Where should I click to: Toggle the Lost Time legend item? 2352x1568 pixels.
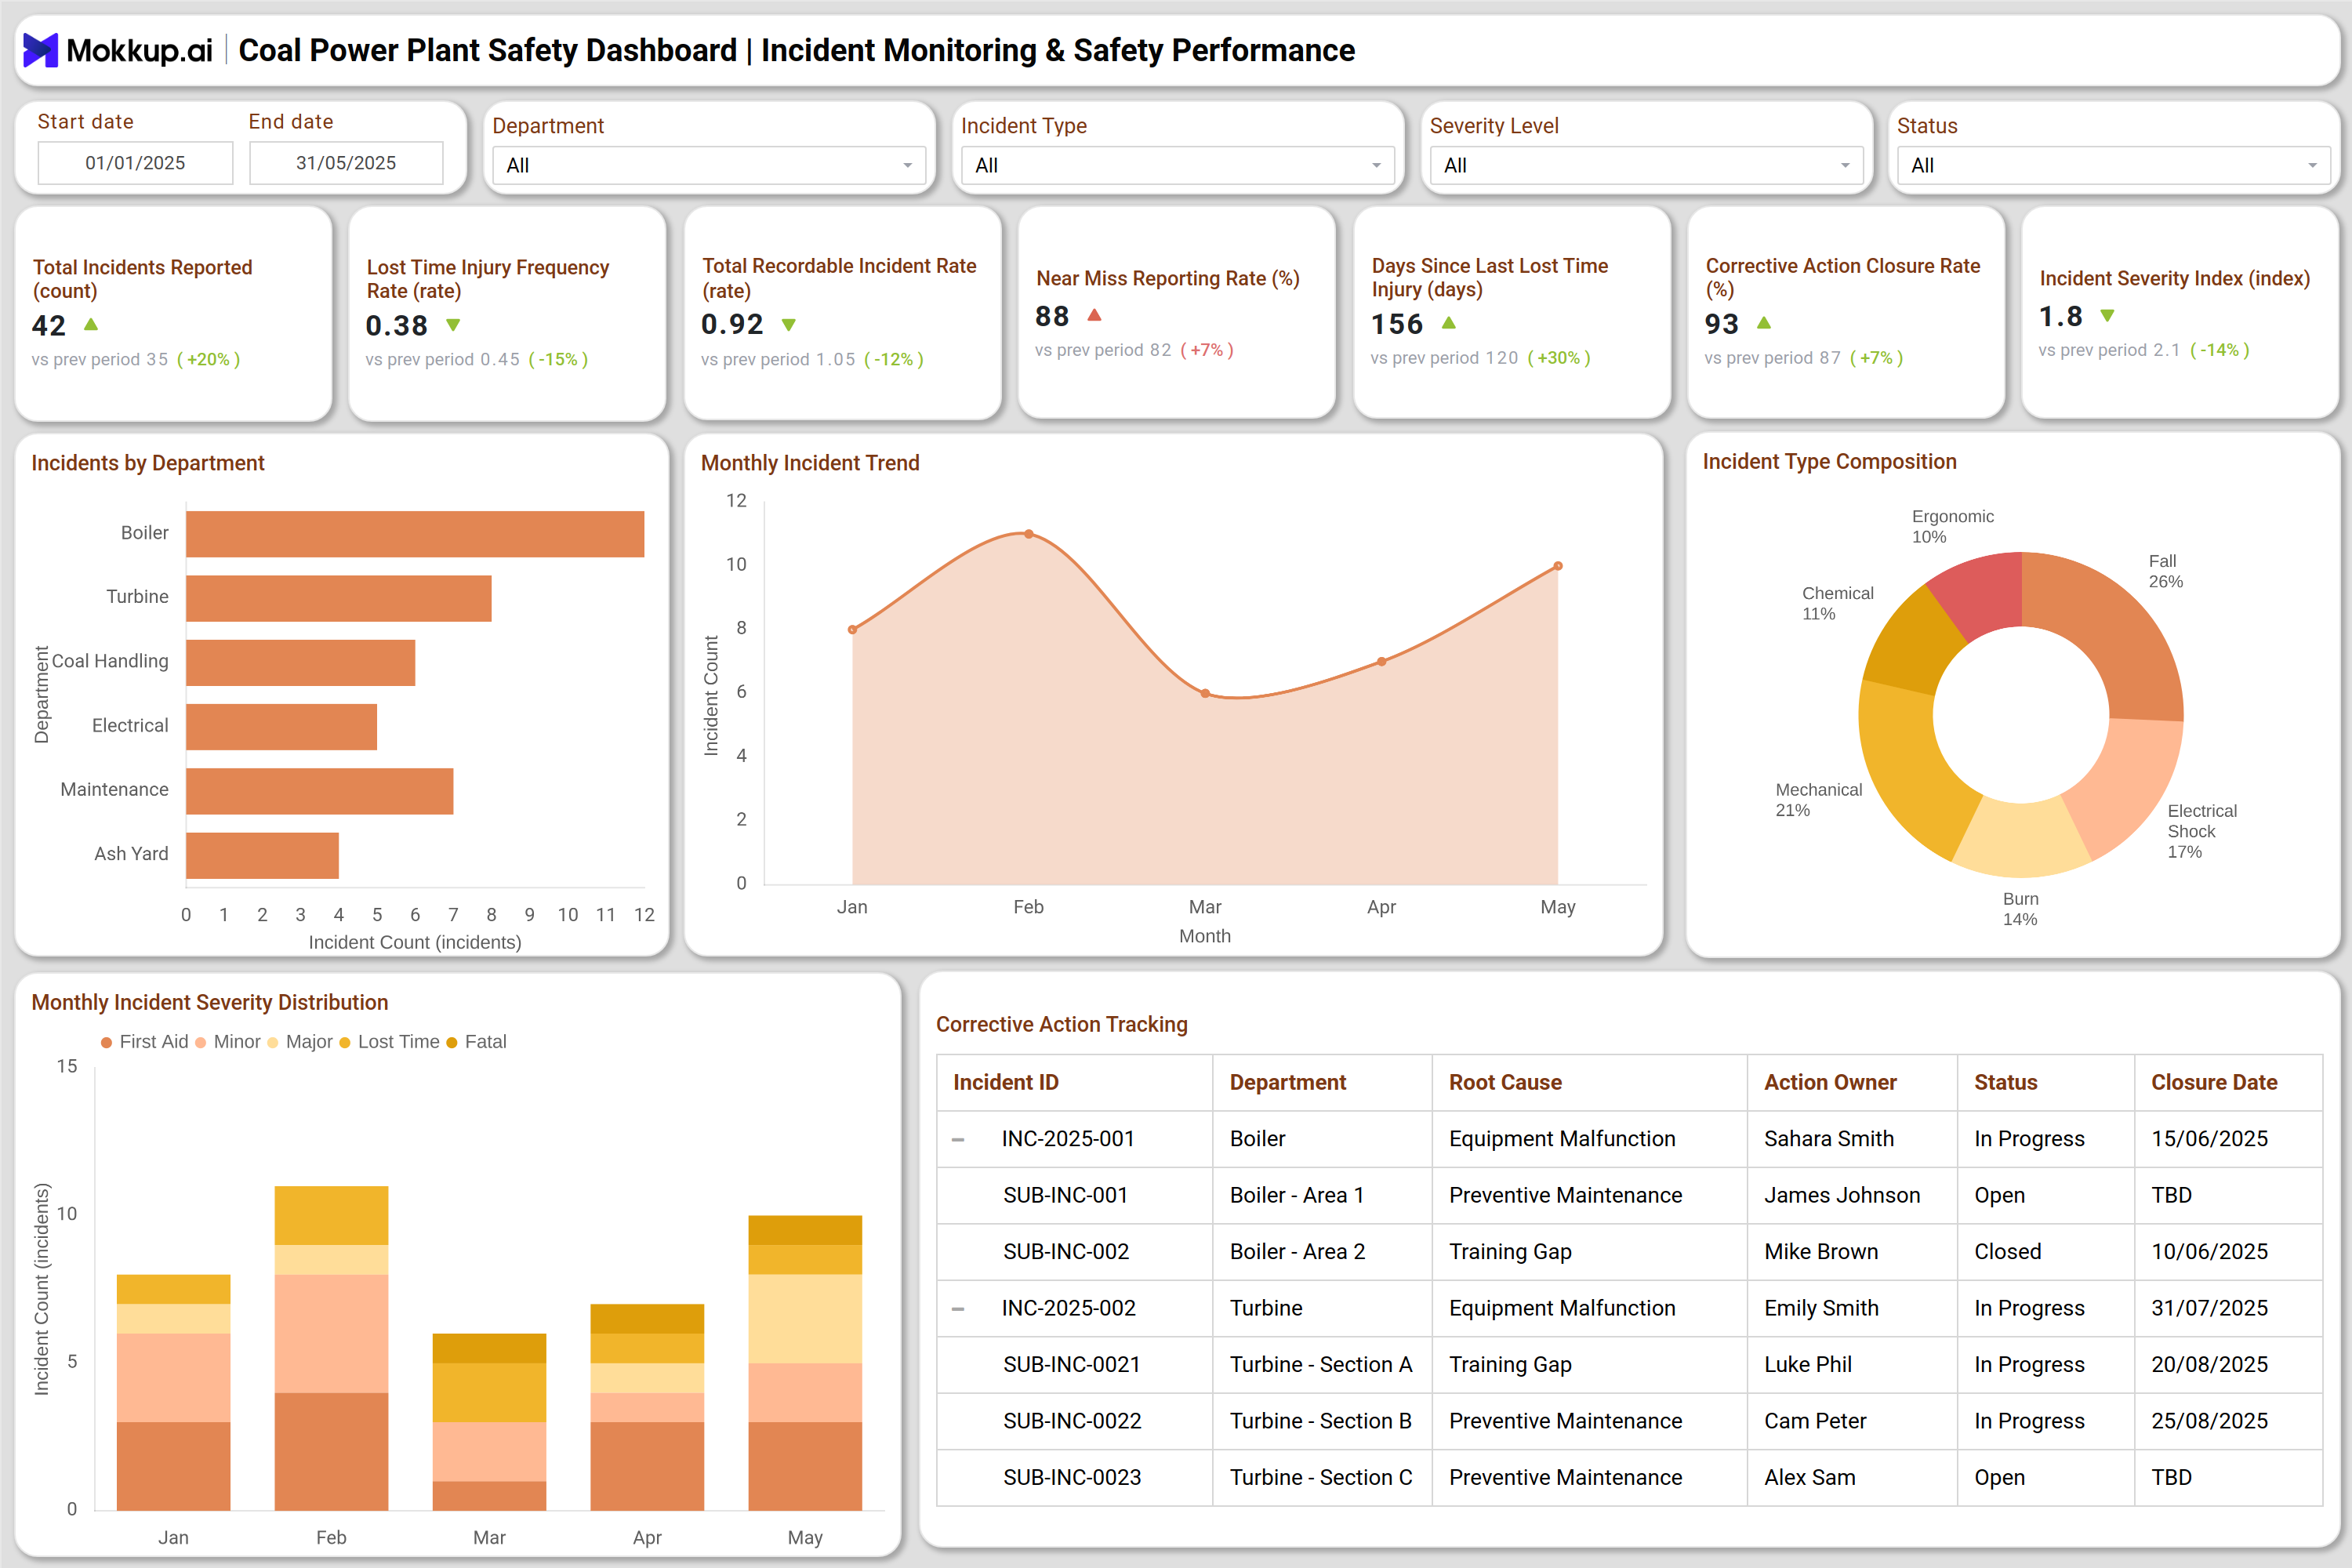pos(389,1042)
